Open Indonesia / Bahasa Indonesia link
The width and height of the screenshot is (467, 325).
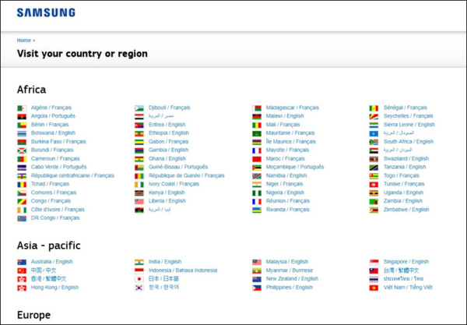click(x=183, y=270)
